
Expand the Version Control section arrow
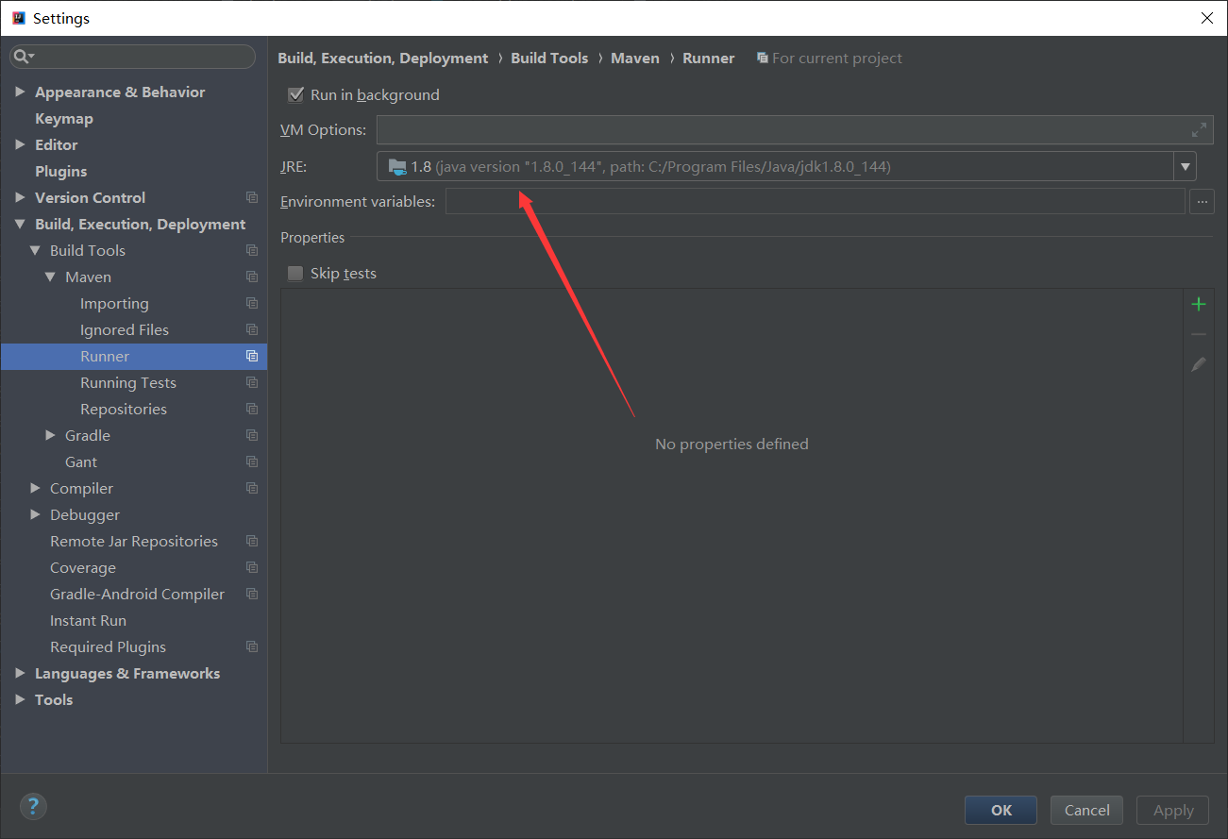tap(20, 197)
